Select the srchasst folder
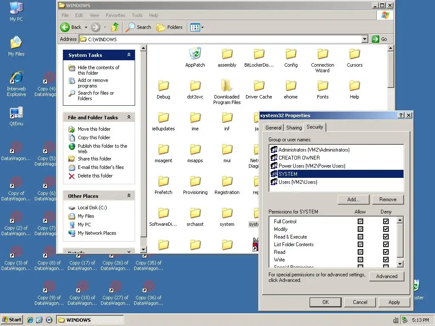435x326 pixels. pos(195,217)
